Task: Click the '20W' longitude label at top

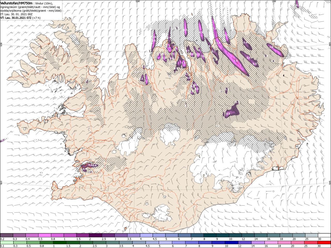Action: 138,1
